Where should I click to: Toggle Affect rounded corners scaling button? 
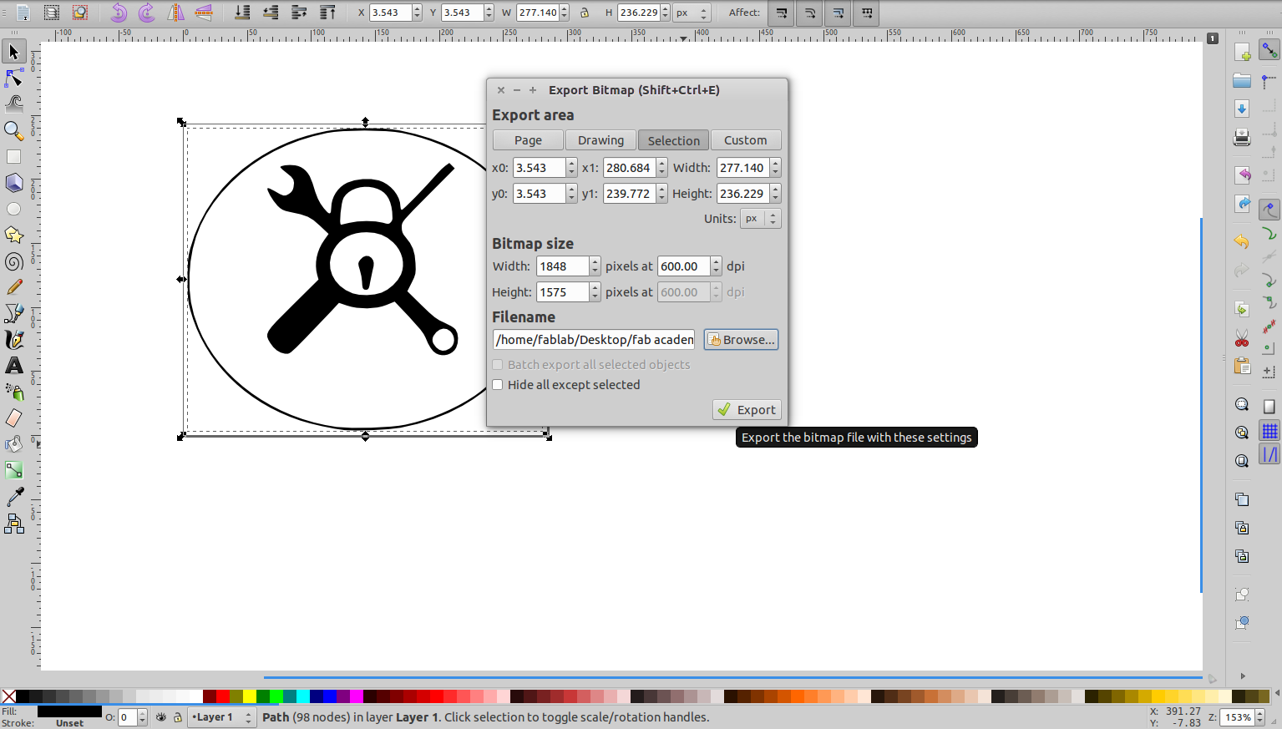click(809, 13)
